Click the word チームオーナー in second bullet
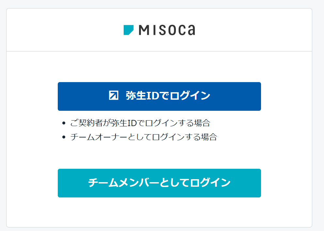 tap(98, 137)
